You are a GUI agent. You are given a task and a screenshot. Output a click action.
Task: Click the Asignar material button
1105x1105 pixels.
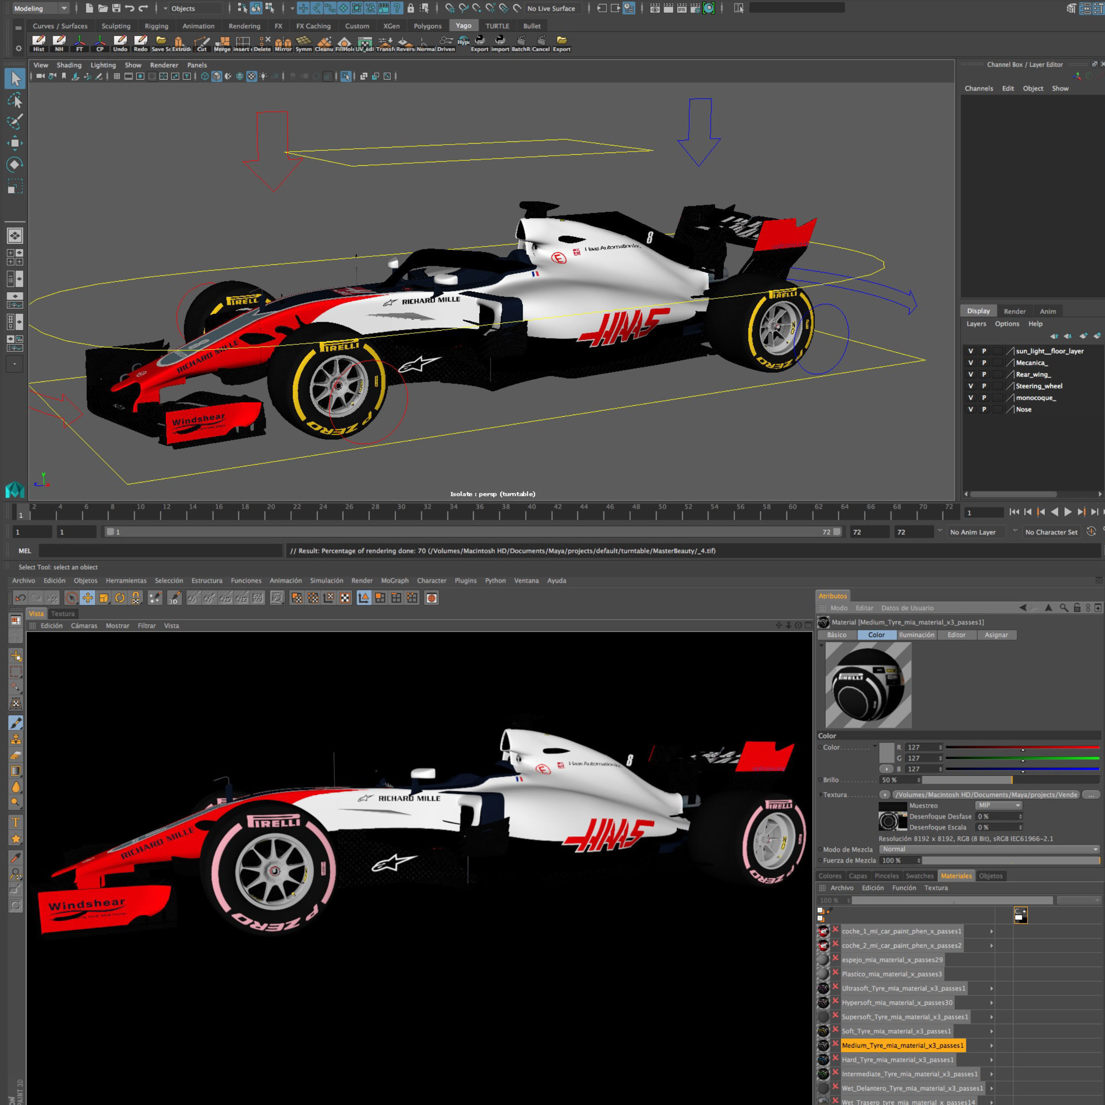[x=996, y=635]
